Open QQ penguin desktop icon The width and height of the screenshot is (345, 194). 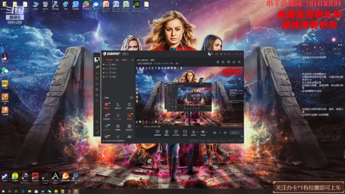coord(5,59)
